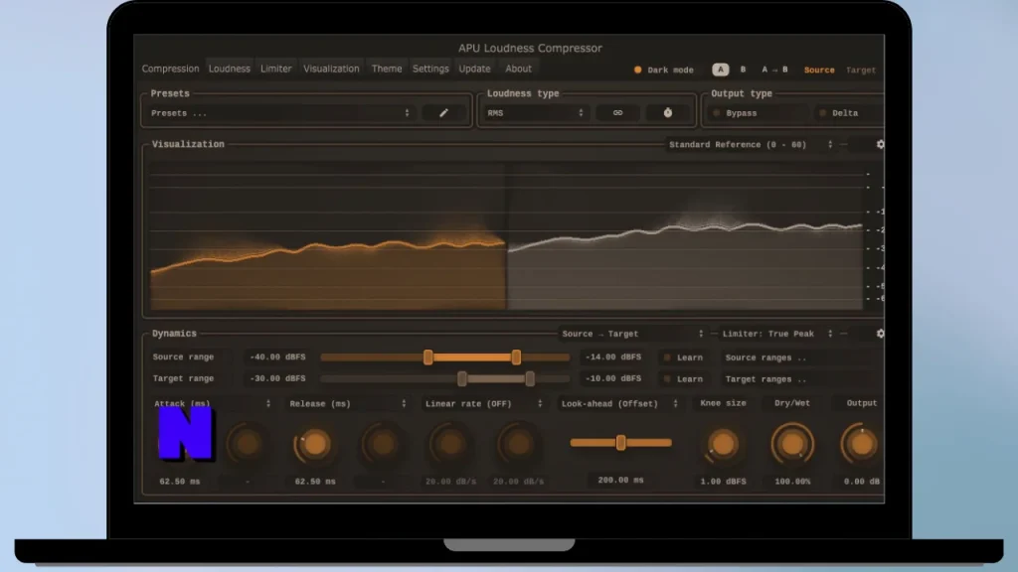Click the Output knob

[x=862, y=444]
